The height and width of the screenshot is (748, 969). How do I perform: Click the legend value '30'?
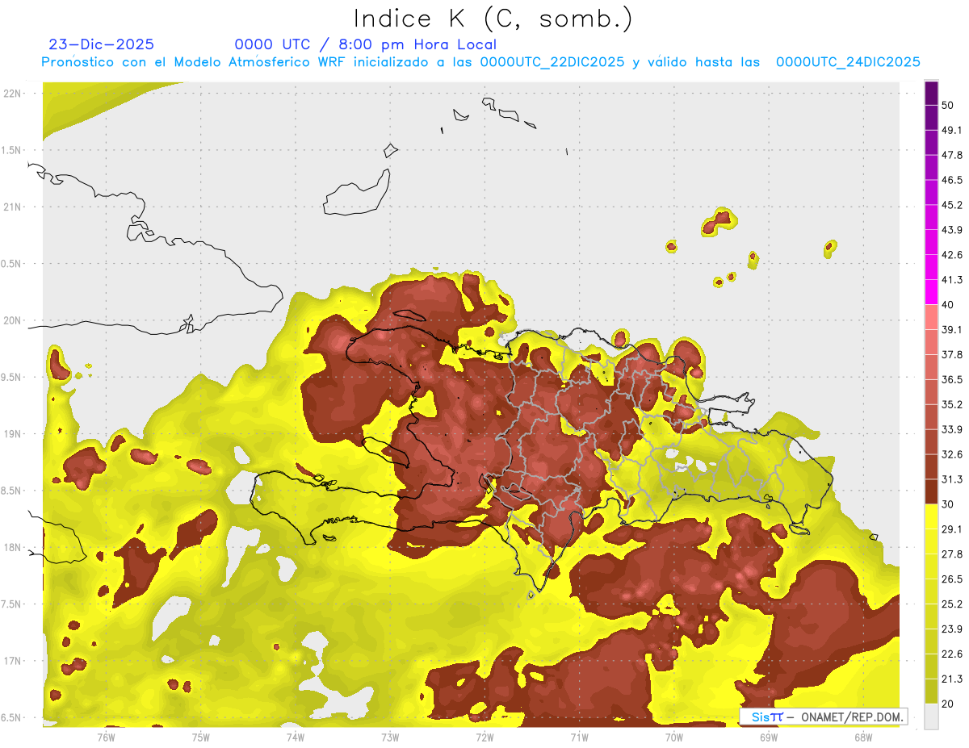coord(949,504)
